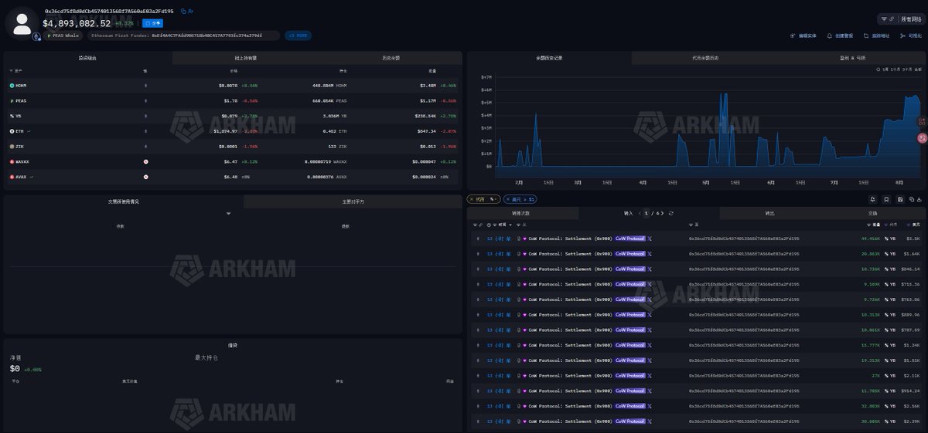Open the USD column filter in the transfers header

pos(909,225)
